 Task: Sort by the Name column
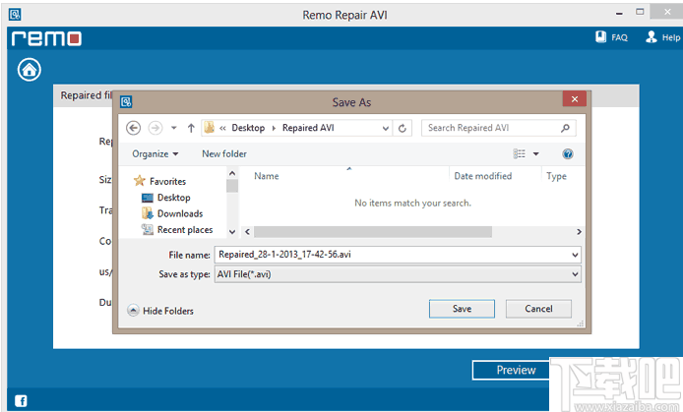tap(266, 176)
